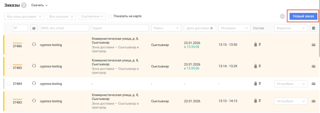Enable the Показать на карте checkbox
This screenshot has height=113, width=320.
pyautogui.click(x=110, y=16)
